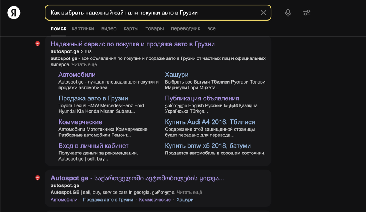Viewport: 366px width, 212px height.
Task: Expand the first result's Читать ещё
Action: tap(84, 64)
